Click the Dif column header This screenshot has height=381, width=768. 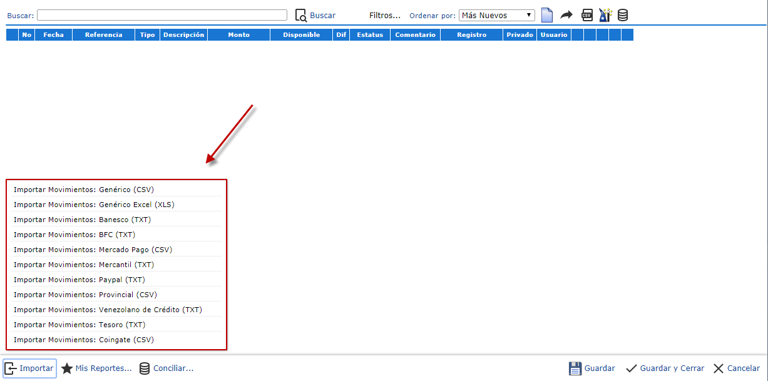(x=341, y=35)
